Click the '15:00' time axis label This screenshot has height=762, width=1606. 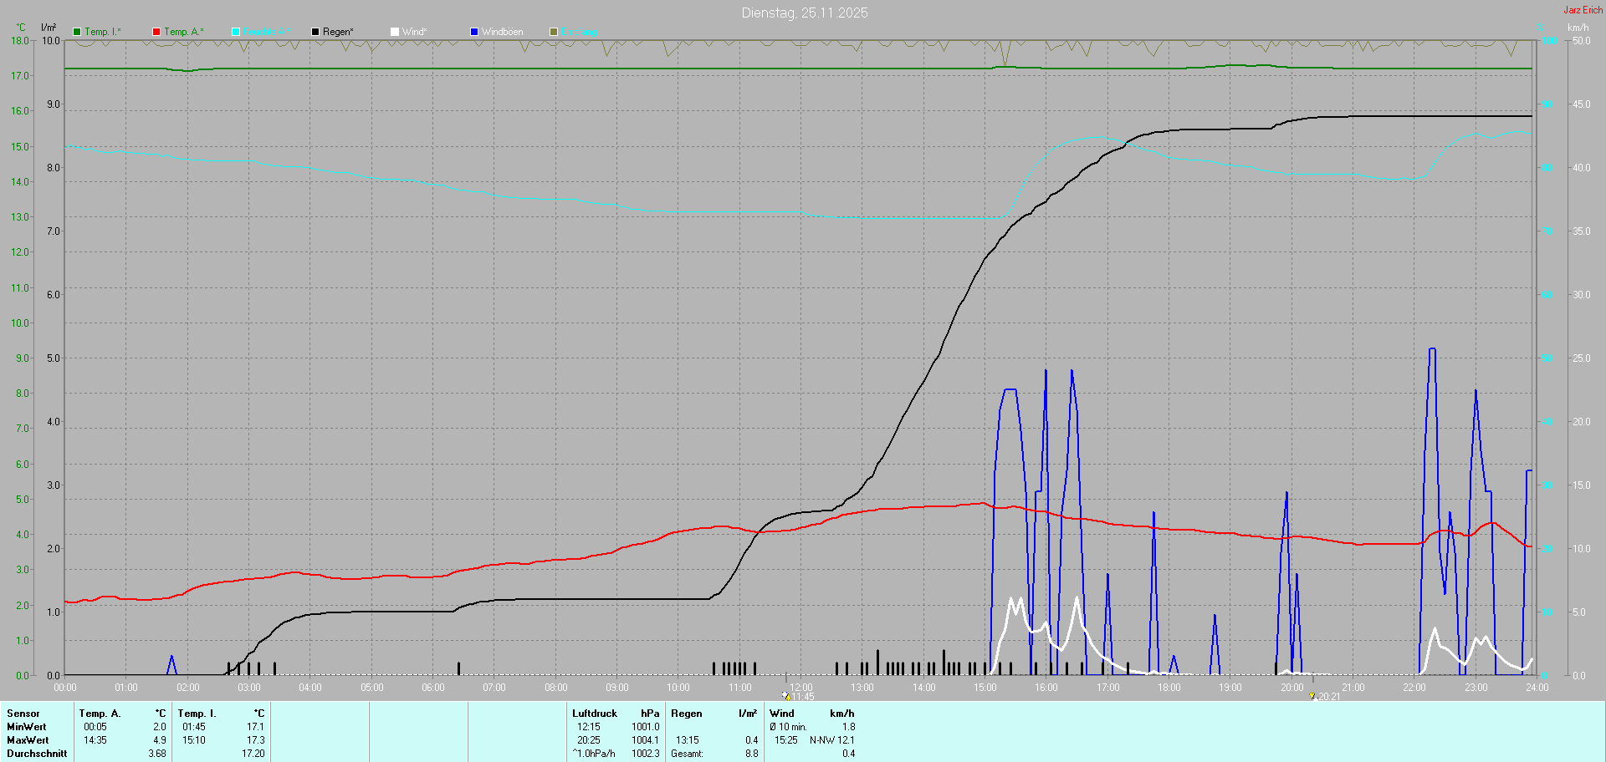(985, 688)
